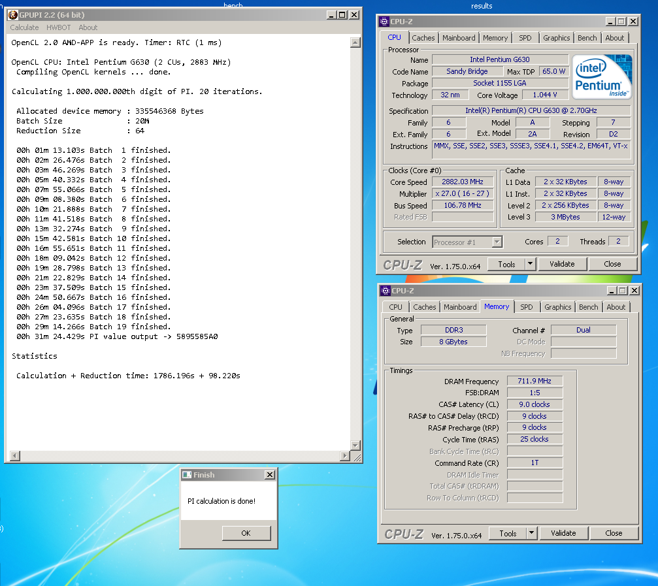658x586 pixels.
Task: Click Close button in lower CPU-Z
Action: pyautogui.click(x=614, y=533)
